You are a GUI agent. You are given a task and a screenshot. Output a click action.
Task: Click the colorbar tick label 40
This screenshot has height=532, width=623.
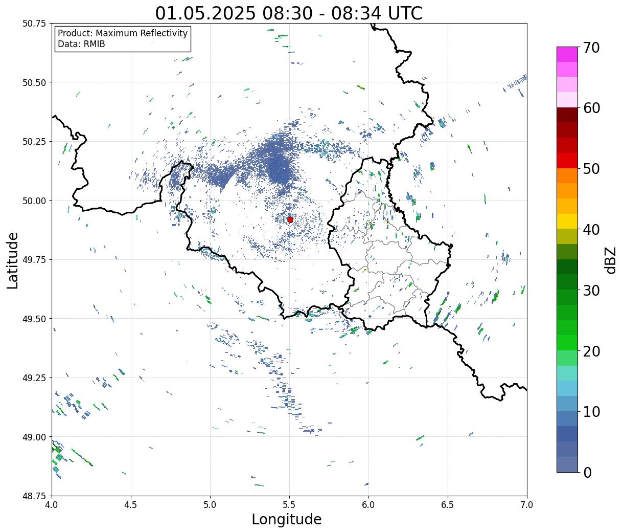[591, 230]
